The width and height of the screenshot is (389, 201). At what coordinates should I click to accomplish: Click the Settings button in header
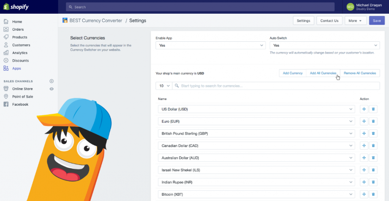(304, 20)
